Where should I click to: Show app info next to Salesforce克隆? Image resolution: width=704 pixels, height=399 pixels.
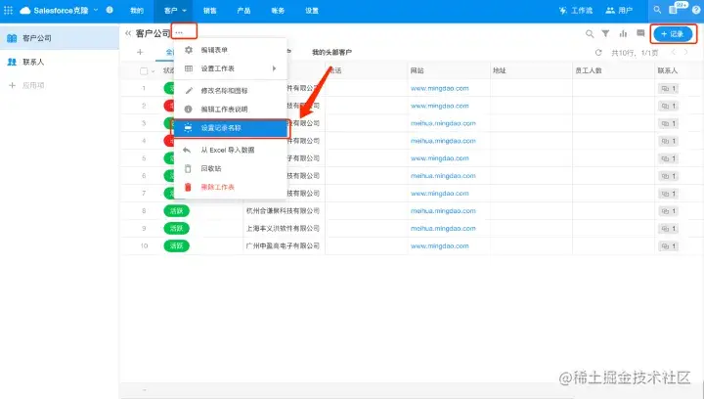[110, 10]
